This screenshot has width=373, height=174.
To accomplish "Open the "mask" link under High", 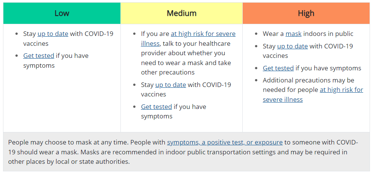I will coord(293,34).
